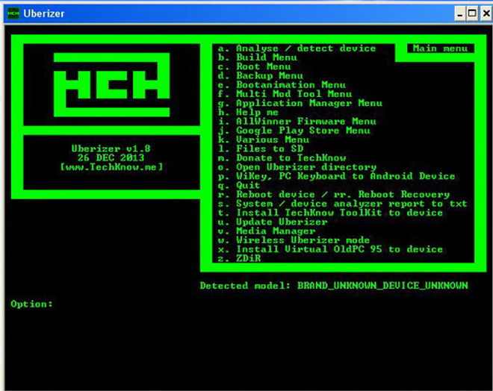
Task: Select 'k. Various Menu' entry
Action: [x=264, y=140]
